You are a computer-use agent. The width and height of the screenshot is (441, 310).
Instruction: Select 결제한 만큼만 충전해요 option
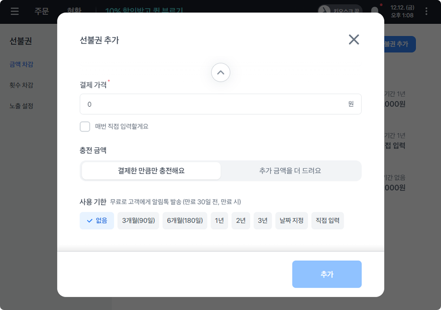pos(151,171)
